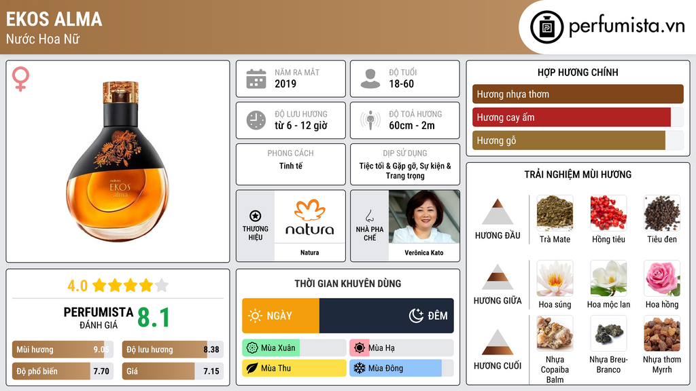Click the clock icon beside Độ lưu hương

[256, 120]
